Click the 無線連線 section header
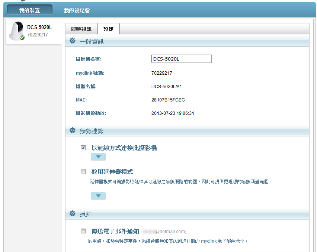The height and width of the screenshot is (252, 317). (92, 131)
